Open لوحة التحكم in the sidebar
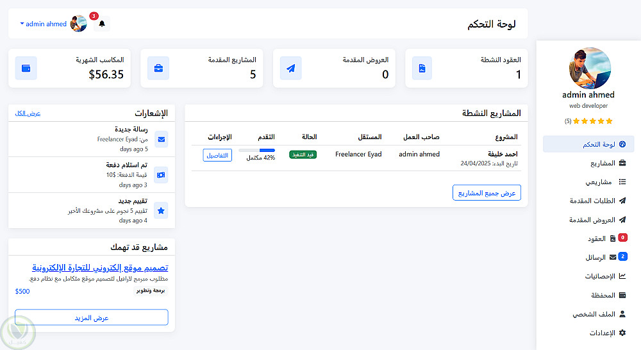641x350 pixels. click(588, 144)
